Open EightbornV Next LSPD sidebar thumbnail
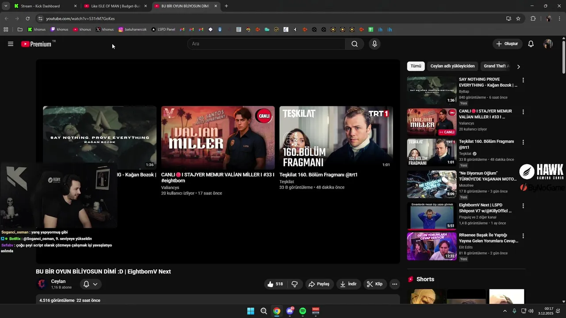 432,216
